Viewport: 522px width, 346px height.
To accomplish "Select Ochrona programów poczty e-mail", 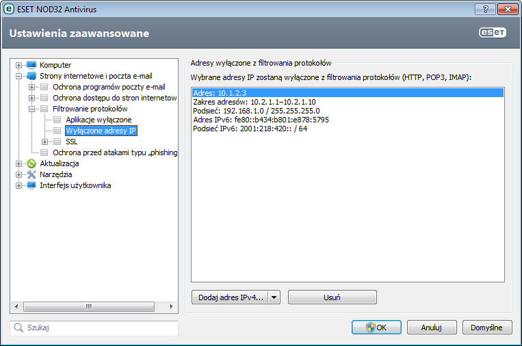I will click(109, 87).
